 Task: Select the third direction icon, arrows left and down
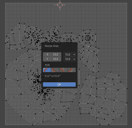pos(63,70)
